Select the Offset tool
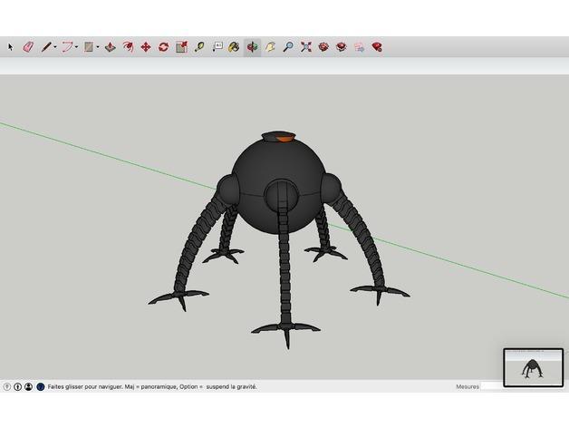The image size is (569, 428). tap(128, 46)
